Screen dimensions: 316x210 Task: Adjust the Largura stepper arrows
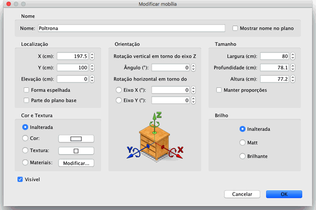292,56
